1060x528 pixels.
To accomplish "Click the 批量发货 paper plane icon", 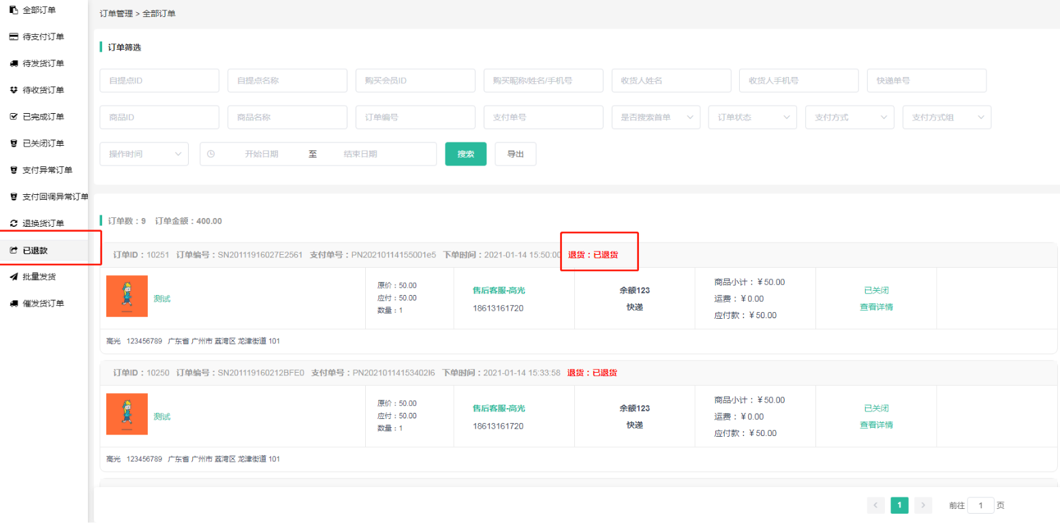I will pyautogui.click(x=13, y=277).
